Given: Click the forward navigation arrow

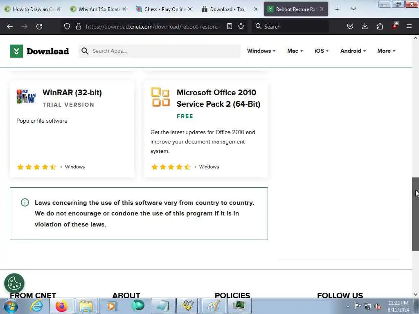Looking at the screenshot, I should (25, 27).
